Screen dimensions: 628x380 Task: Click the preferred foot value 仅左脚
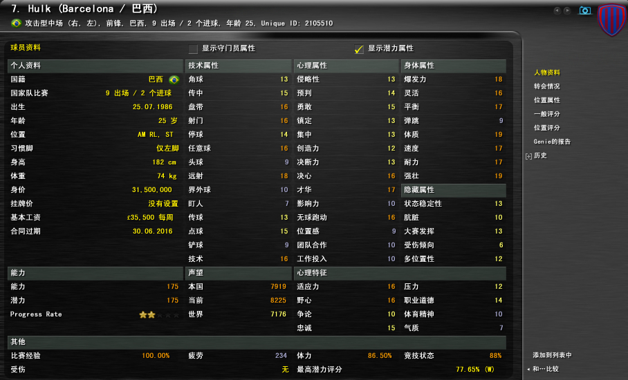167,149
